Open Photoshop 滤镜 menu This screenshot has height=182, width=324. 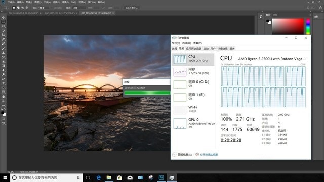[x=65, y=2]
